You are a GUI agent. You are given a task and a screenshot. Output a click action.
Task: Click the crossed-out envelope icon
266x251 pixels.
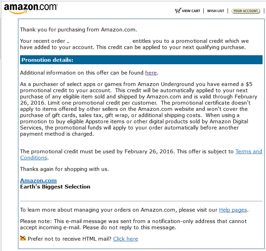(23, 238)
